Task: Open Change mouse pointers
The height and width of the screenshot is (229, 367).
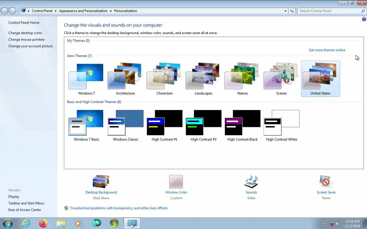Action: (x=26, y=40)
